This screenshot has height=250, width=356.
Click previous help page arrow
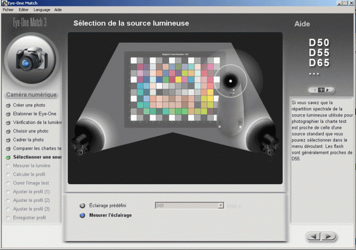(x=314, y=90)
